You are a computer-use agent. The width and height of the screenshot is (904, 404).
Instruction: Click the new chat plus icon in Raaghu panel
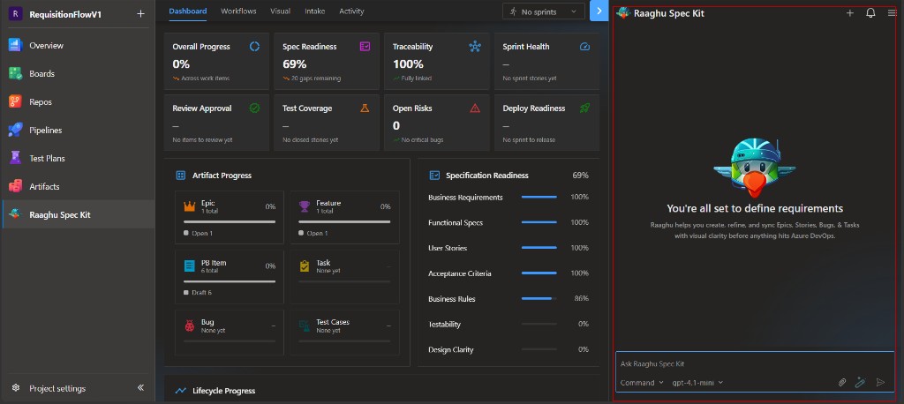(850, 13)
